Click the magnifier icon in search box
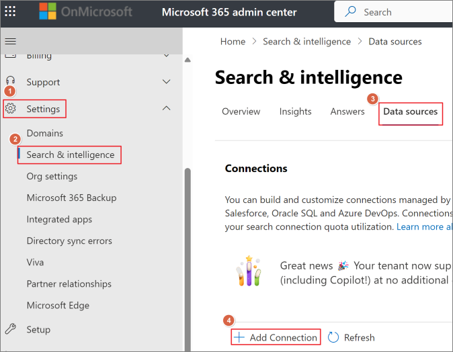The width and height of the screenshot is (453, 352). [350, 11]
